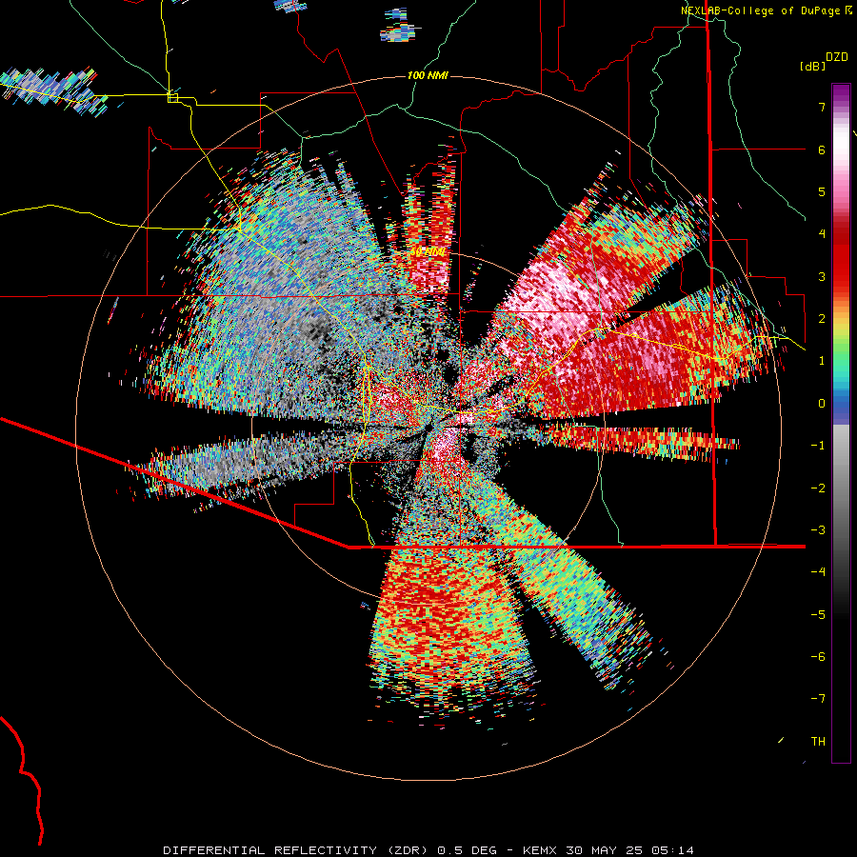
Task: Click the NEXLAB-College of DuPage watermark text
Action: 761,10
